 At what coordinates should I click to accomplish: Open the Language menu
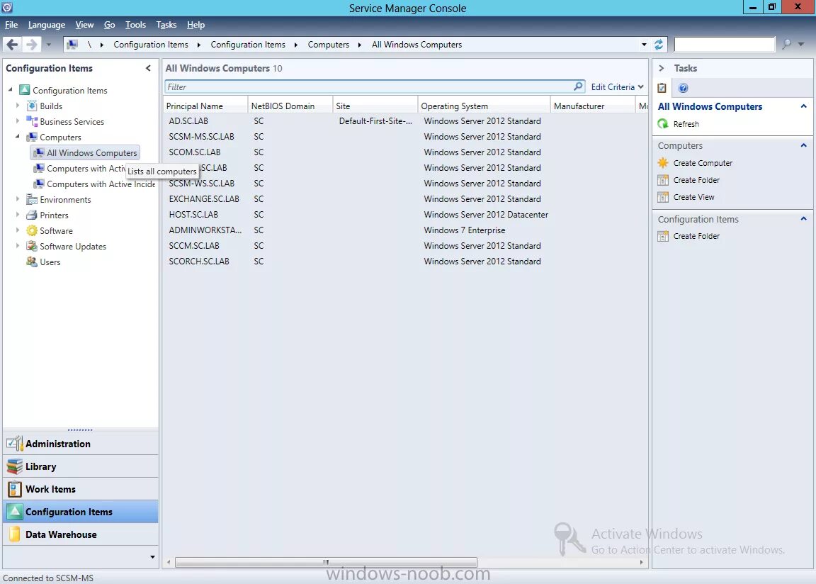(47, 25)
